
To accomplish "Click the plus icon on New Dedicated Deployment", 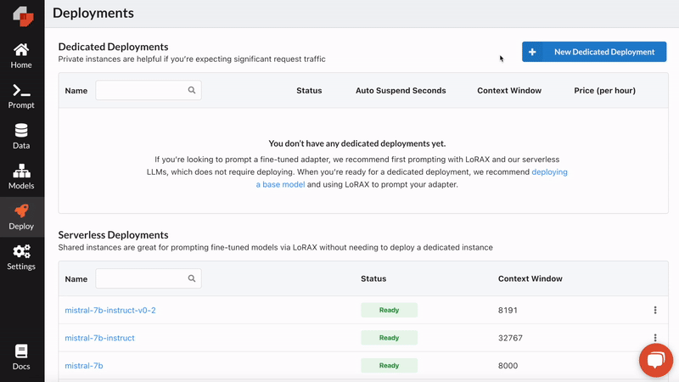I will coord(532,52).
